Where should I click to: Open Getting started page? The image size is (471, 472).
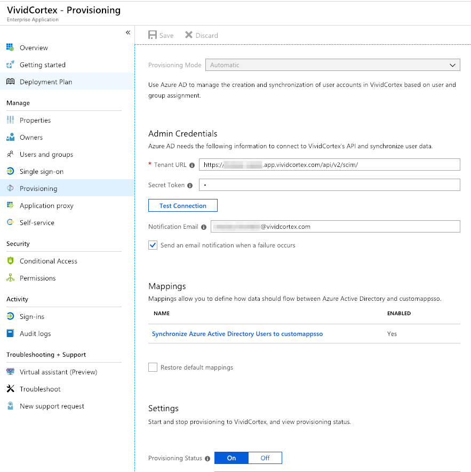coord(43,65)
